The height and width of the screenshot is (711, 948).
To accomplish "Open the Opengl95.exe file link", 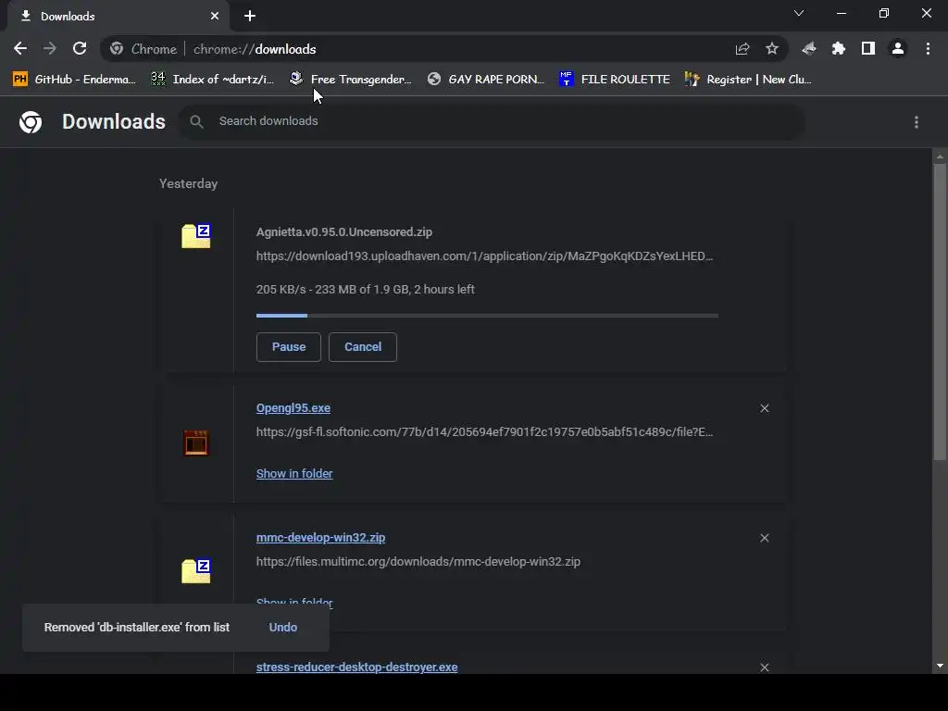I will [293, 408].
